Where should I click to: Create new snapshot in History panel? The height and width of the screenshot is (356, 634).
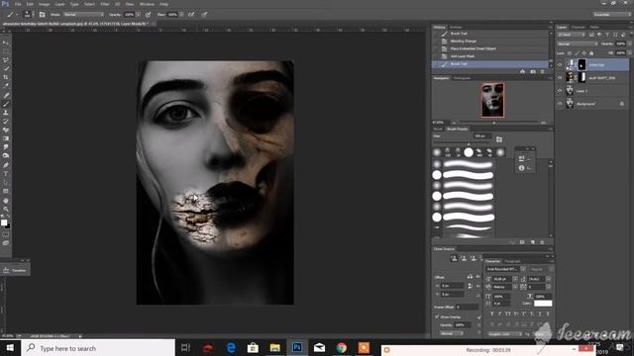[533, 71]
